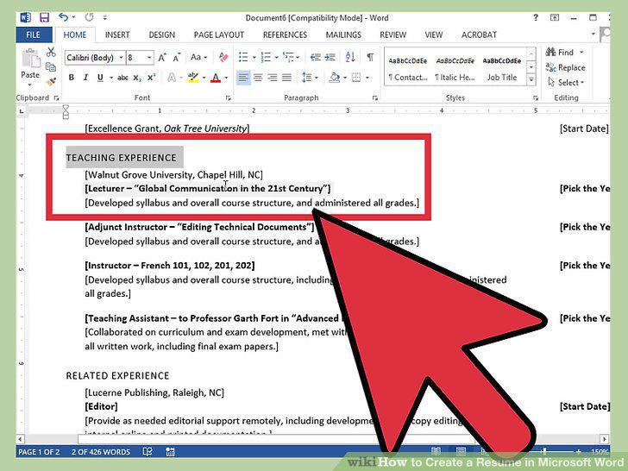The image size is (628, 471).
Task: Toggle Show/Hide paragraph marks
Action: point(370,57)
